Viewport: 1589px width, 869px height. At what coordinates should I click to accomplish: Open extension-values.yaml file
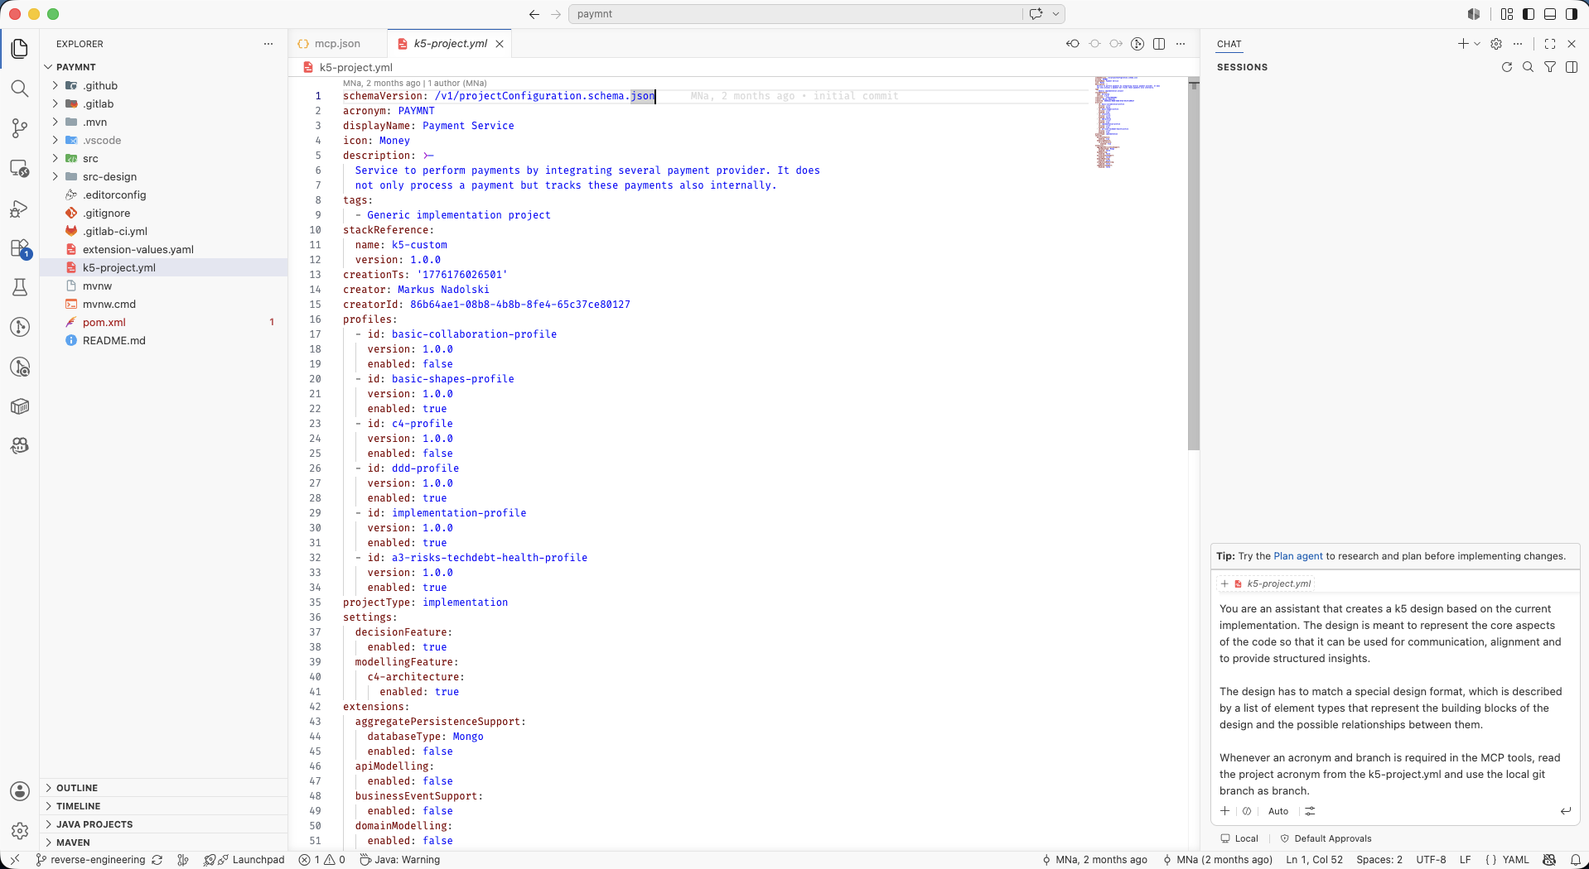coord(138,249)
